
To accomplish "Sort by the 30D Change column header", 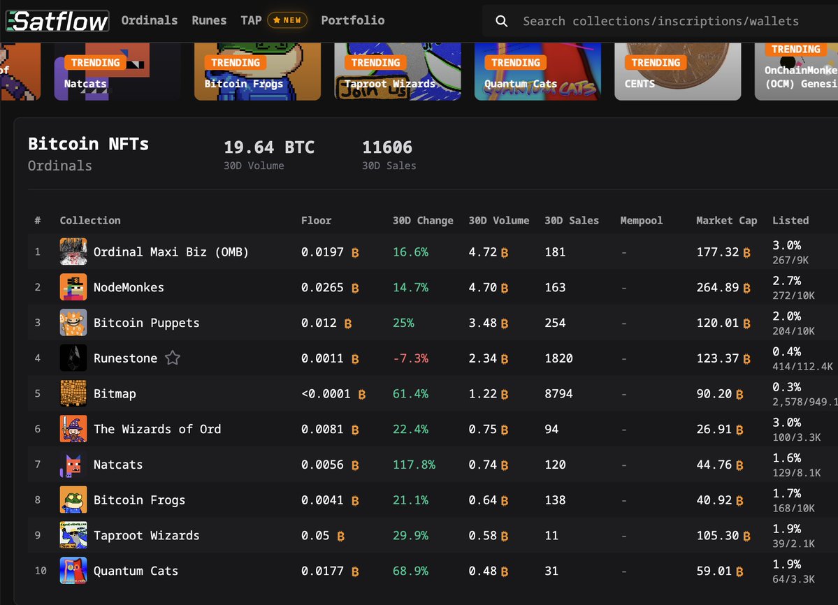I will tap(423, 221).
